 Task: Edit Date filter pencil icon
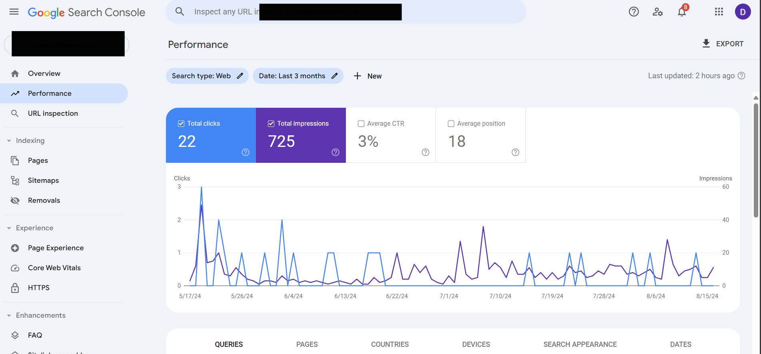pos(335,76)
